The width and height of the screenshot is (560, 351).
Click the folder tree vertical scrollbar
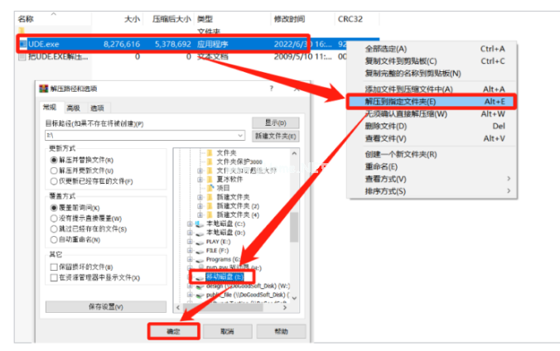[x=294, y=207]
